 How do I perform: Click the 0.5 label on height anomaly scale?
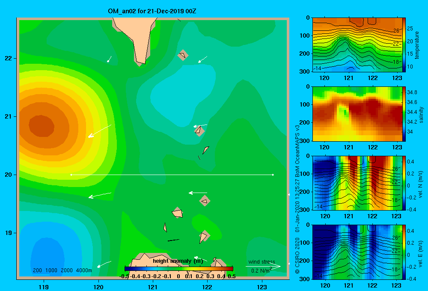point(232,276)
